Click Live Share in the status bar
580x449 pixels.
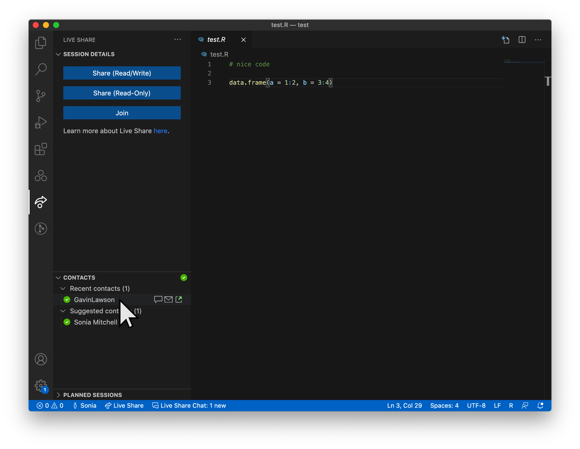[x=124, y=405]
